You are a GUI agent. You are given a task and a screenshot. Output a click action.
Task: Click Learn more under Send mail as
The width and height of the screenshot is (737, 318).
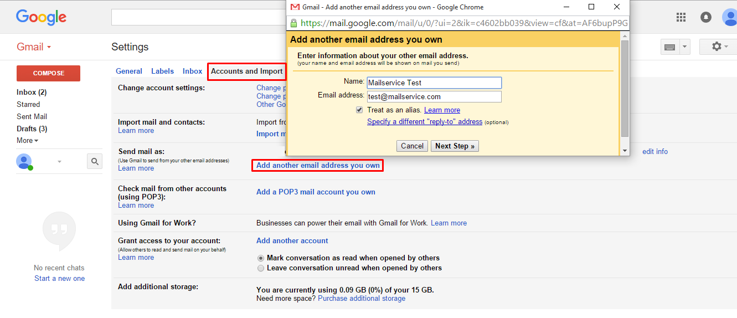[136, 168]
